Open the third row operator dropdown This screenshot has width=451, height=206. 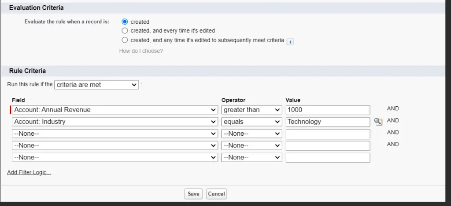(x=251, y=134)
